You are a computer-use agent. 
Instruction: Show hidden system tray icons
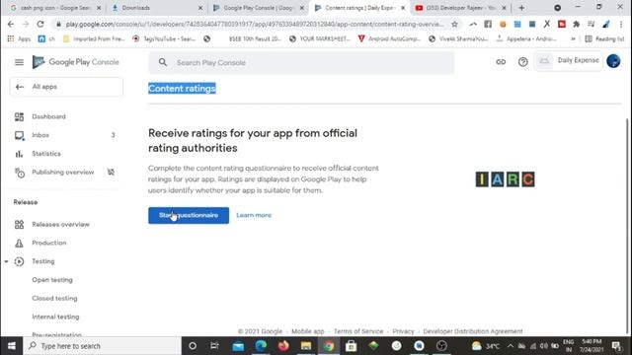pyautogui.click(x=511, y=346)
